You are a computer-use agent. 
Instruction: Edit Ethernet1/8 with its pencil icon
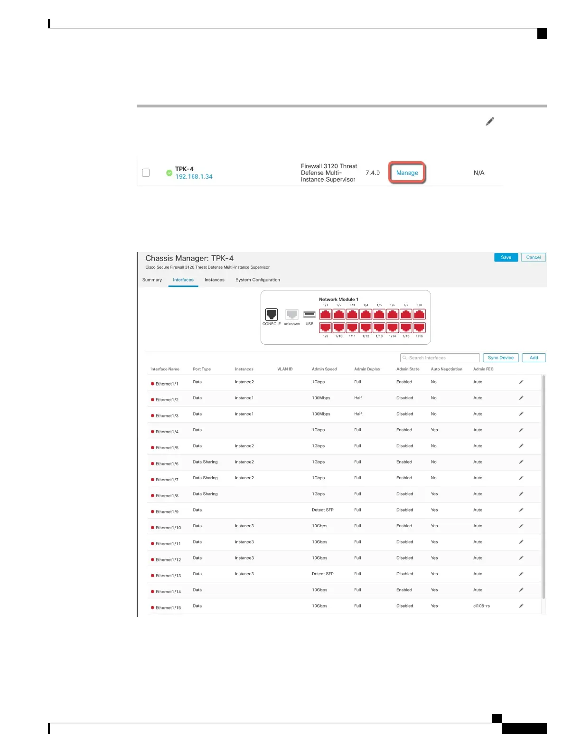(x=521, y=494)
